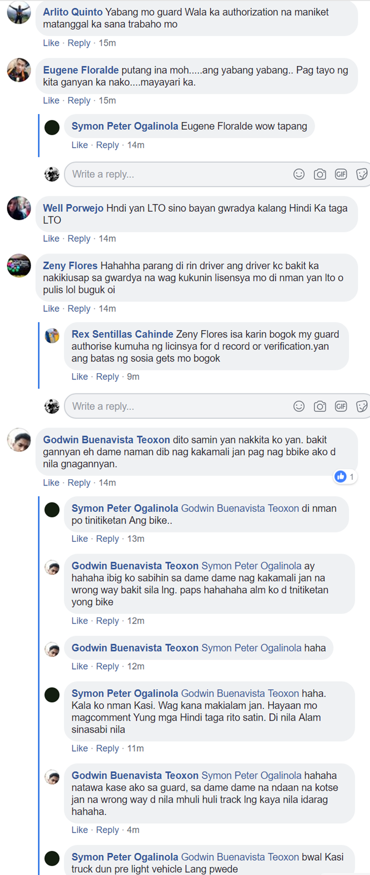
Task: Focus the second Write a reply field
Action: point(217,406)
